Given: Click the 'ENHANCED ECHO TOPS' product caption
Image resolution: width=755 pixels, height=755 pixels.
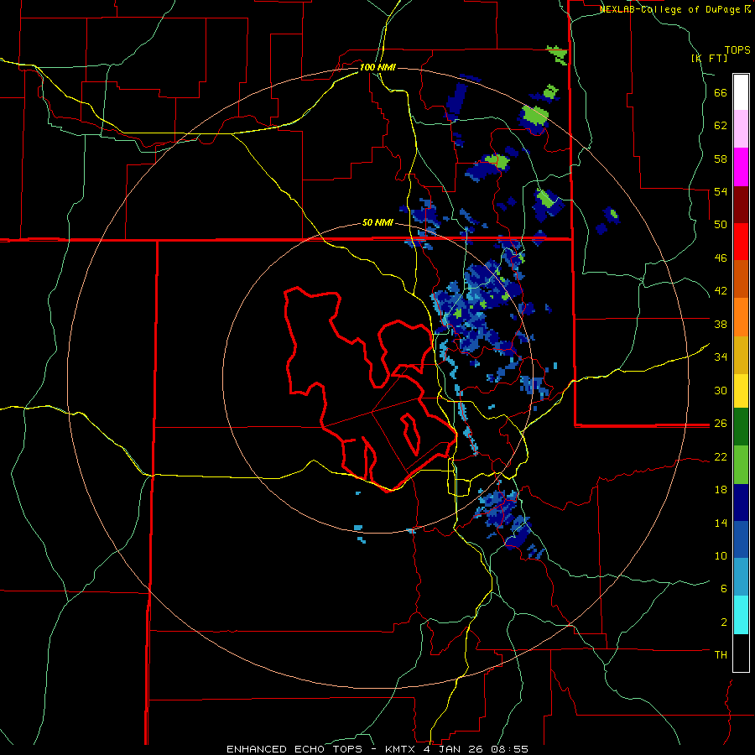Looking at the screenshot, I should 294,749.
